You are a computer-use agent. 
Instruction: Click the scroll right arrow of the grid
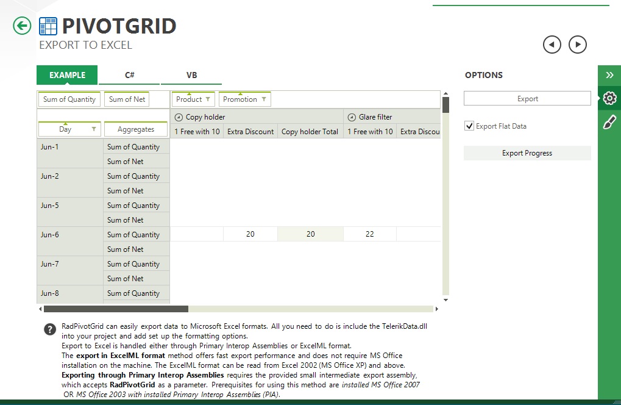coord(437,309)
